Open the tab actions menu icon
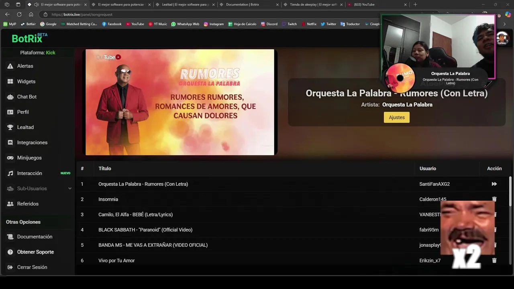The height and width of the screenshot is (289, 514). [18, 4]
